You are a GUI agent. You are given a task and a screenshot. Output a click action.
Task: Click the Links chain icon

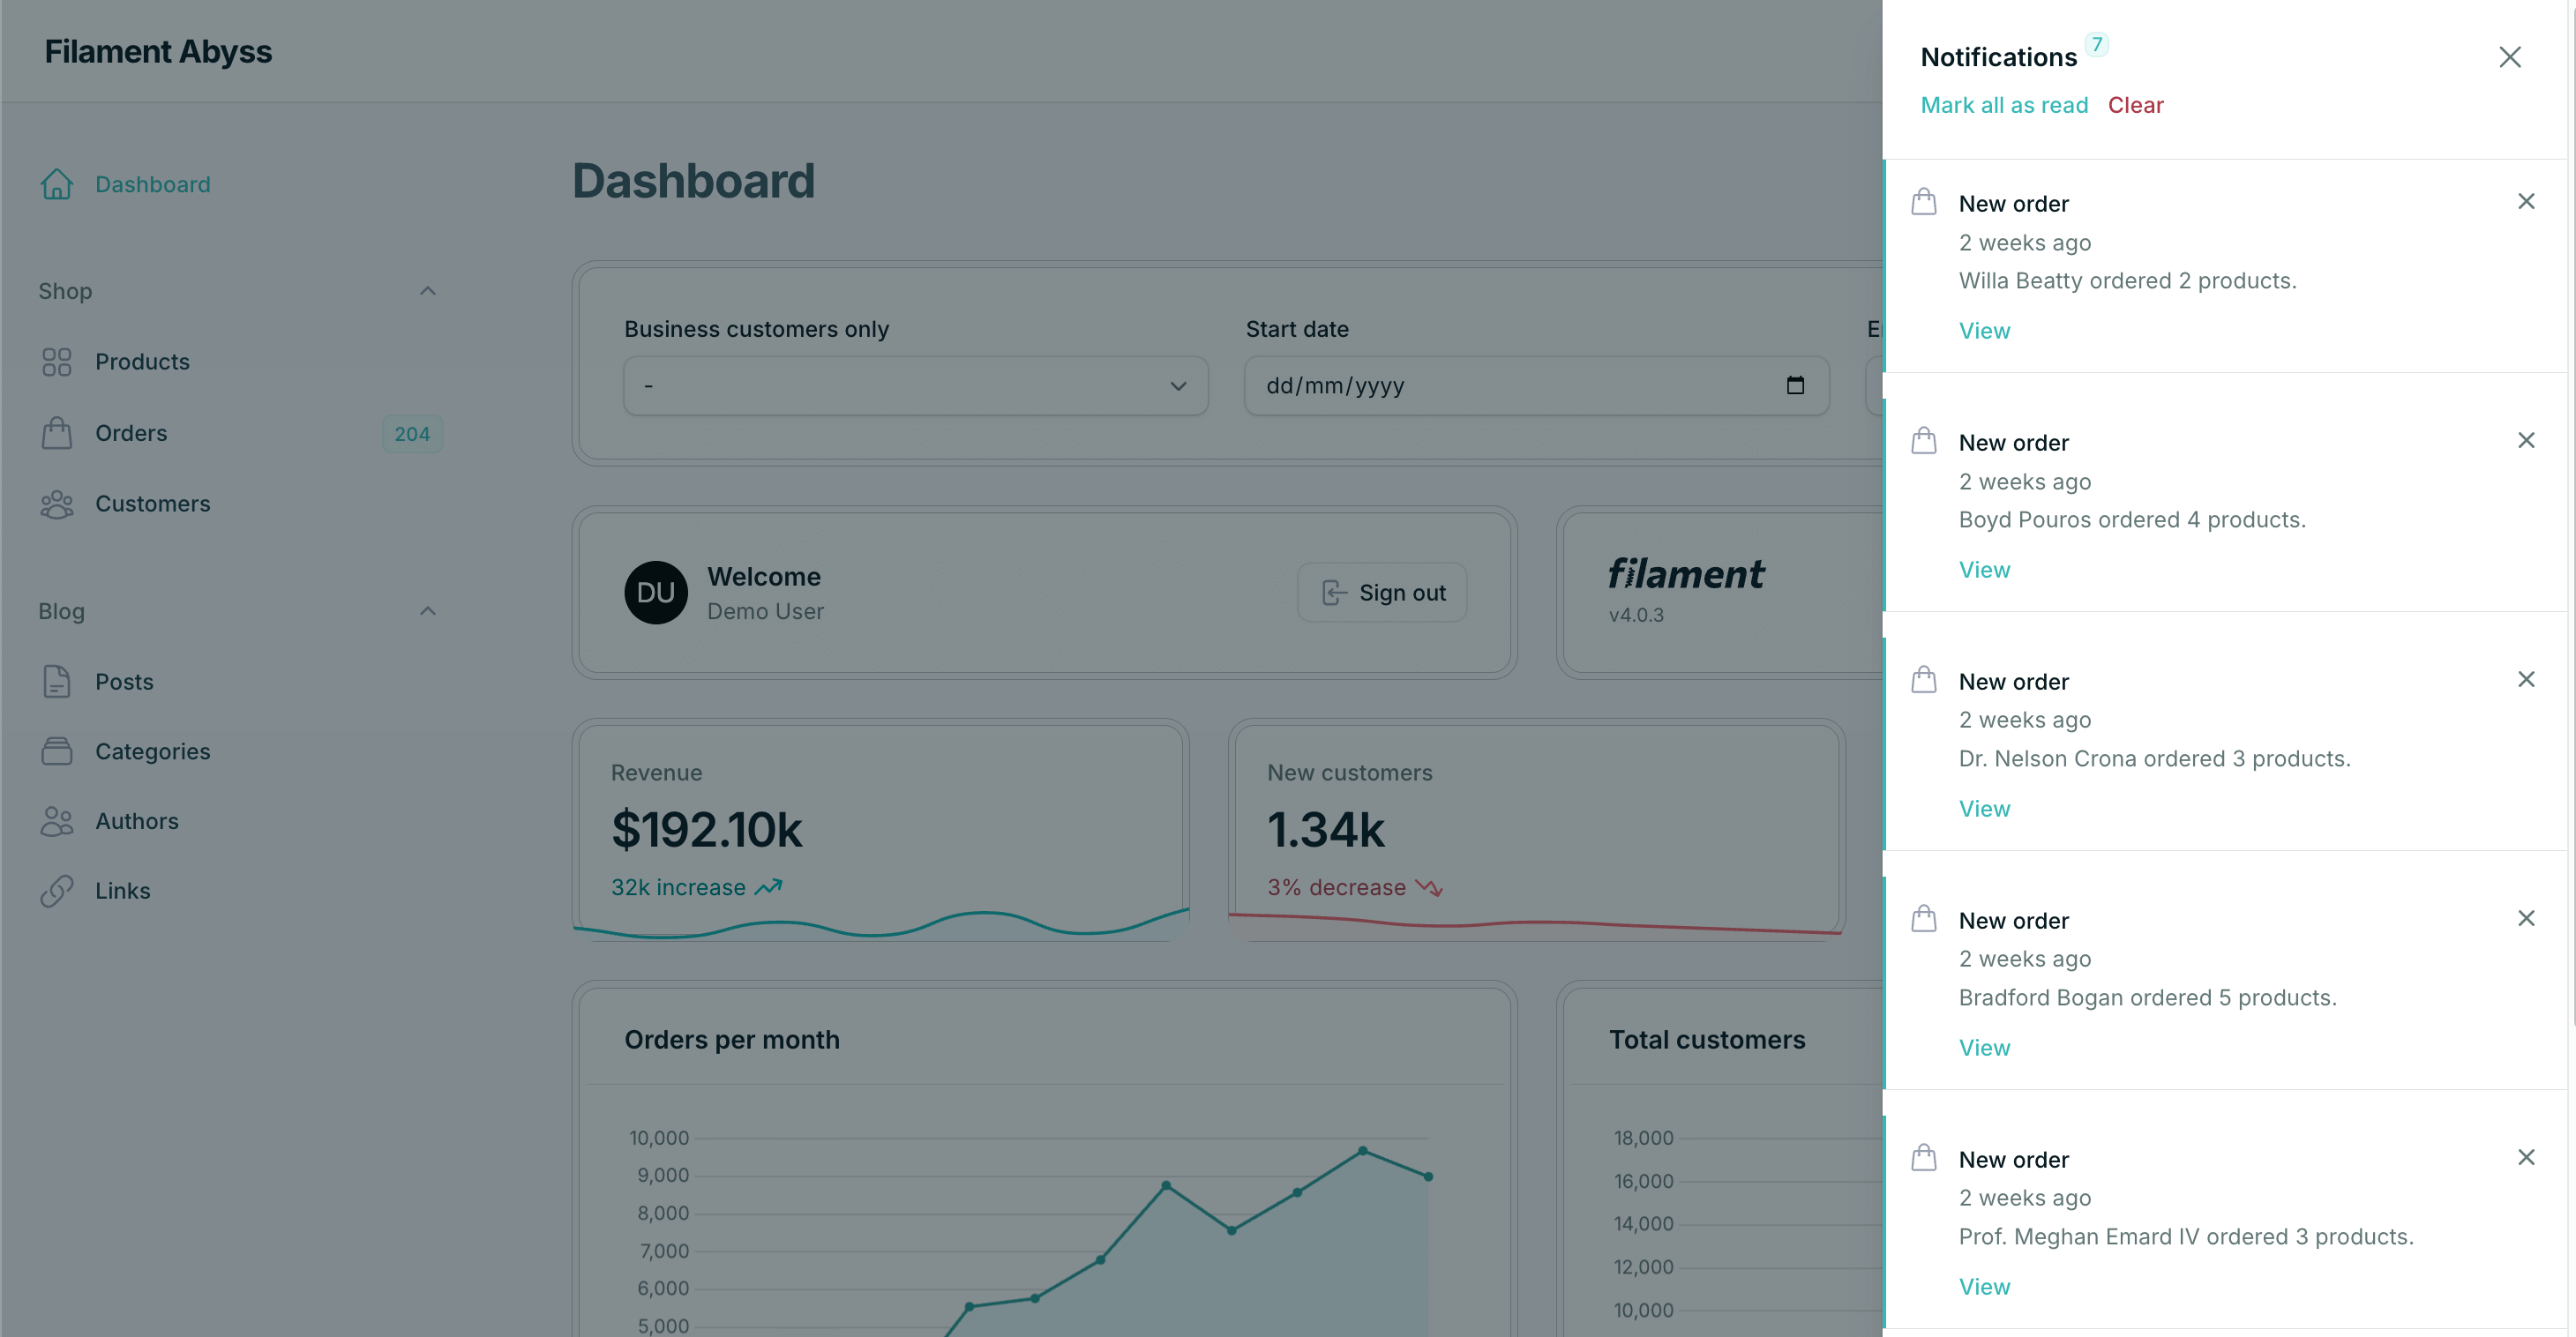(x=56, y=891)
